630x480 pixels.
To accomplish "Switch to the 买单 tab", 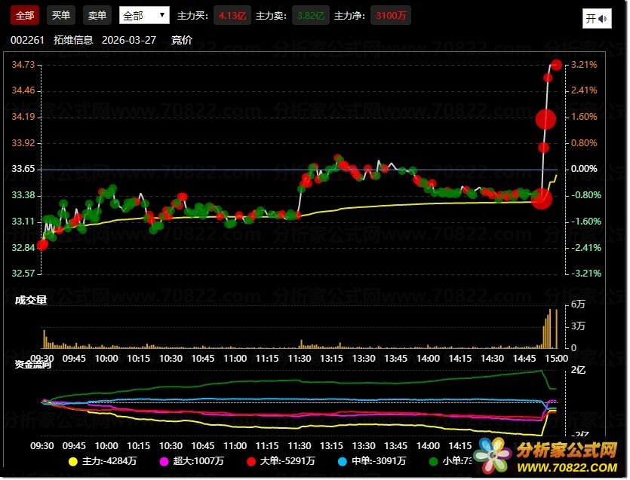I will pos(61,16).
